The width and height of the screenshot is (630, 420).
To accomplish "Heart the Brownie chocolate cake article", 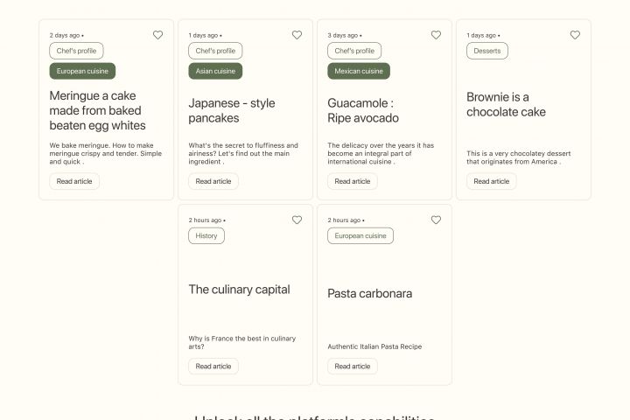I will pos(575,35).
